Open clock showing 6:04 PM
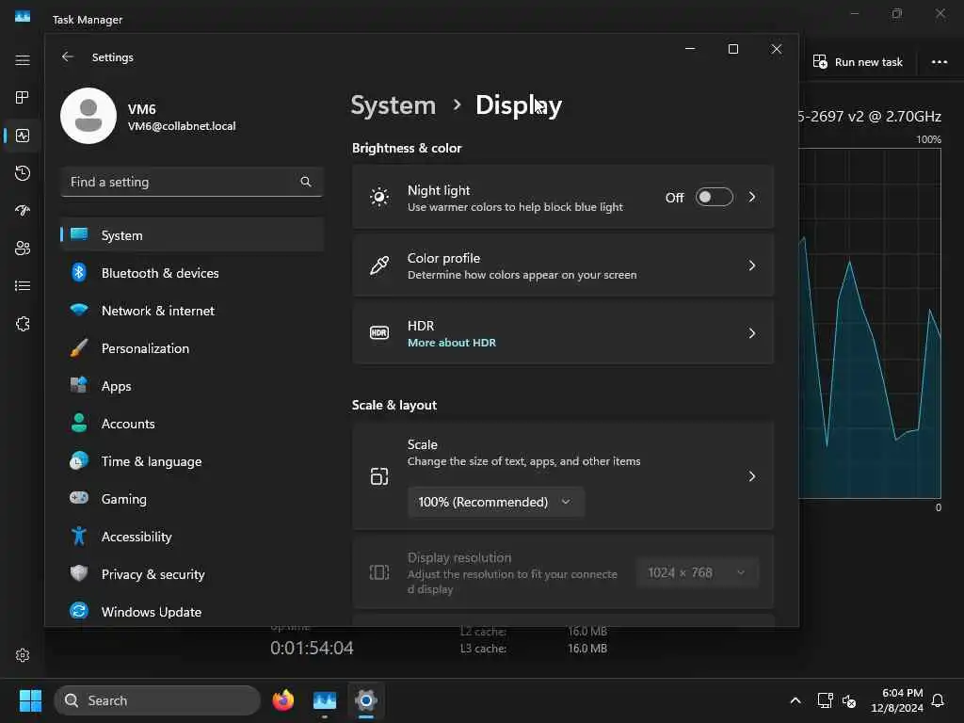 point(897,700)
